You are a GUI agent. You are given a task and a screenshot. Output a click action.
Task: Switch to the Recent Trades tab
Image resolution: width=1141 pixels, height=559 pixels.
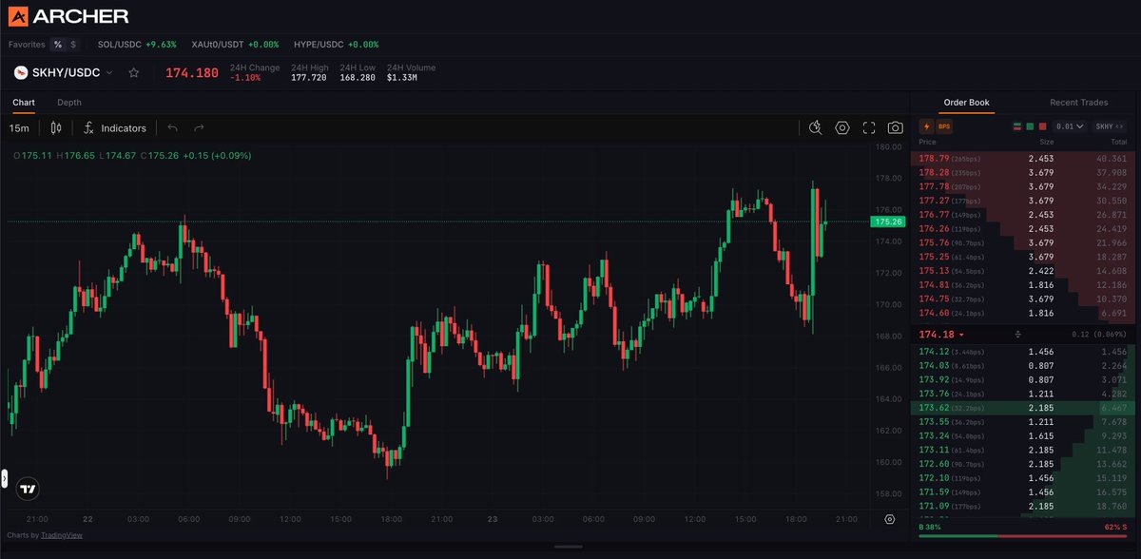[x=1078, y=102]
